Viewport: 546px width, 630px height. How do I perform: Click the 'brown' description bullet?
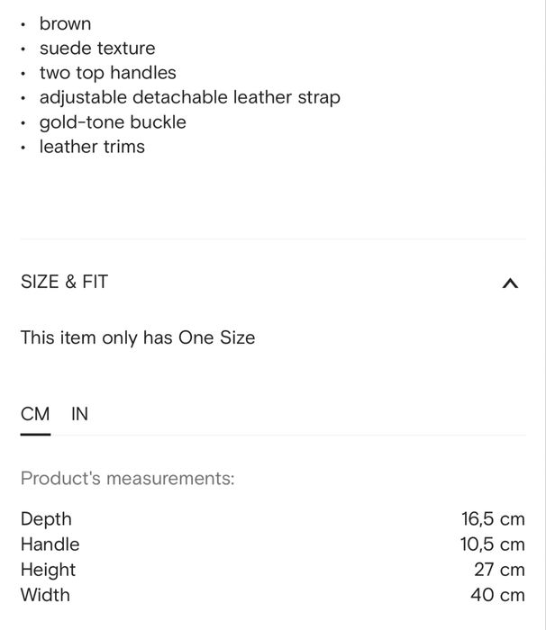[x=65, y=24]
